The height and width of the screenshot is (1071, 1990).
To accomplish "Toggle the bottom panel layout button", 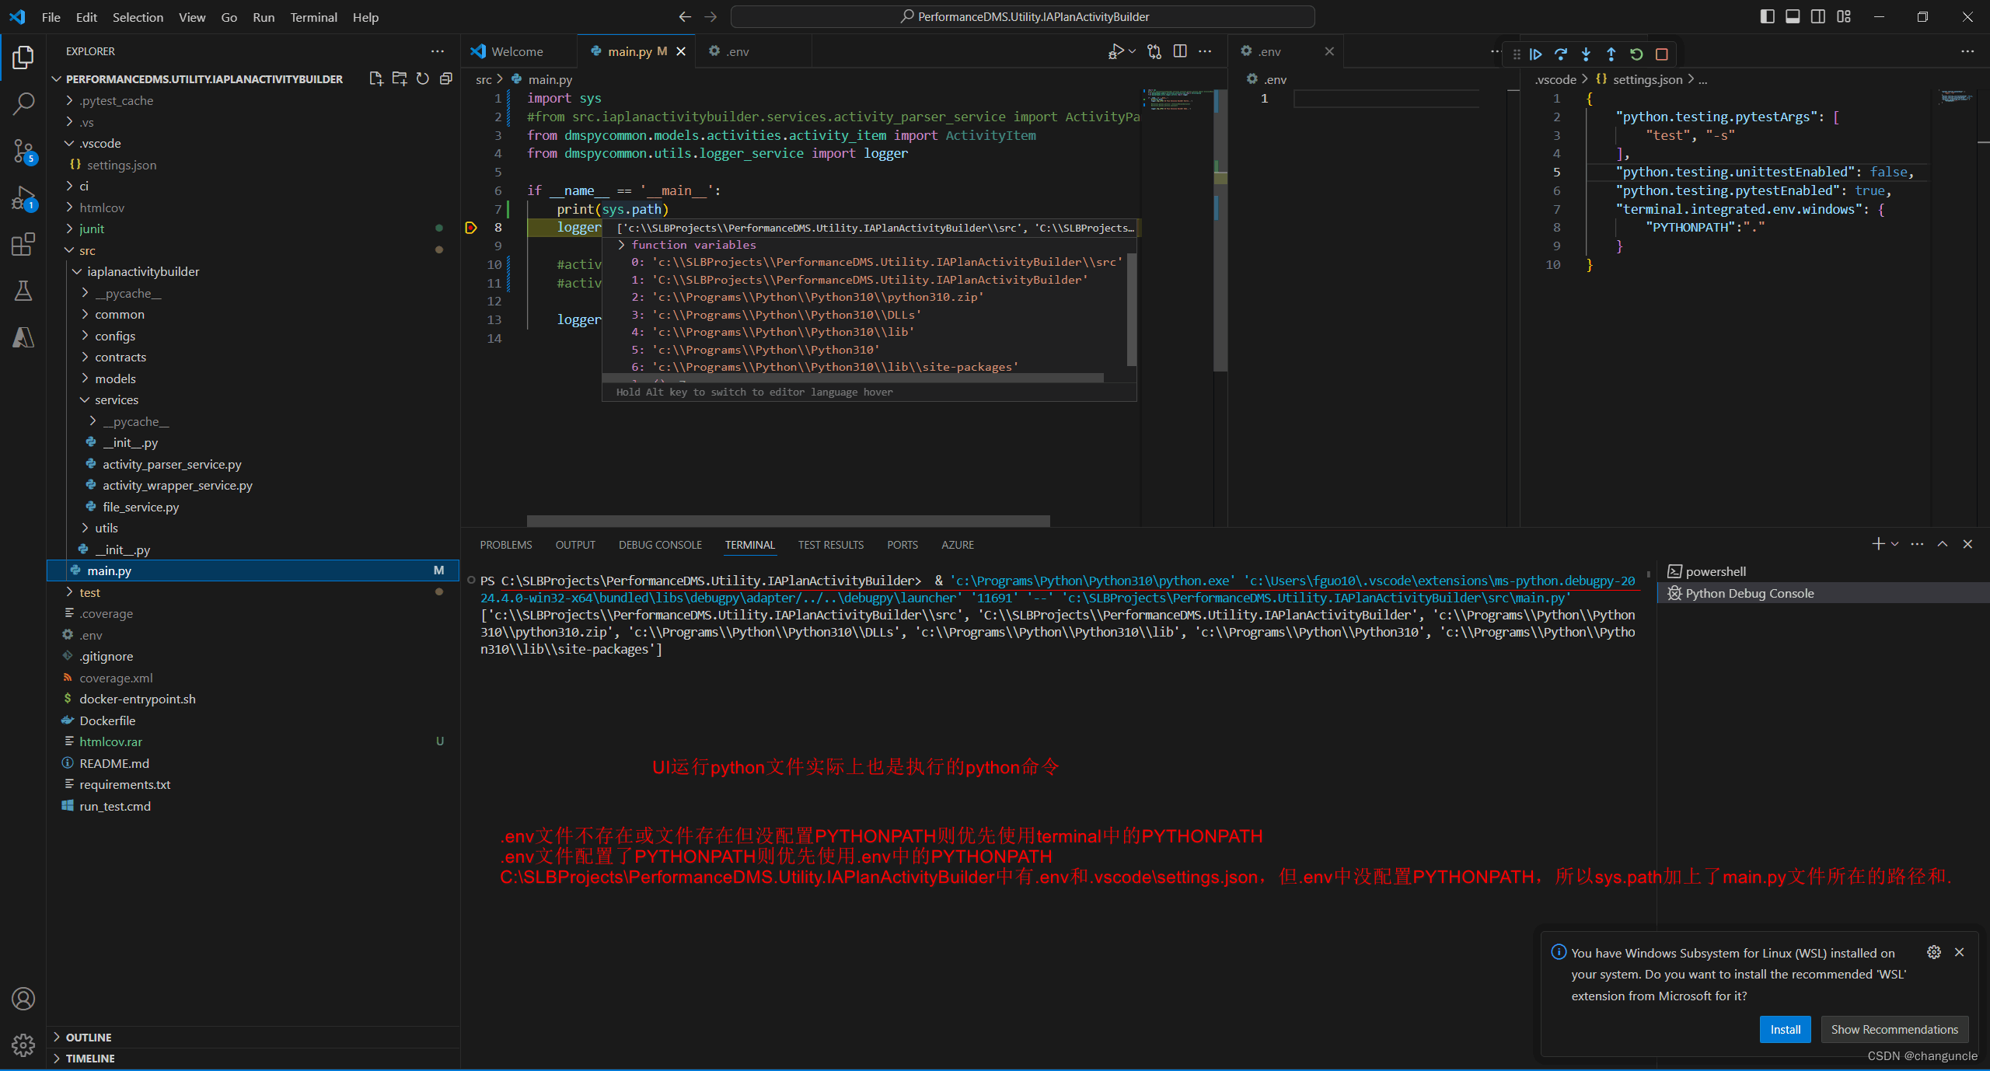I will pos(1793,16).
